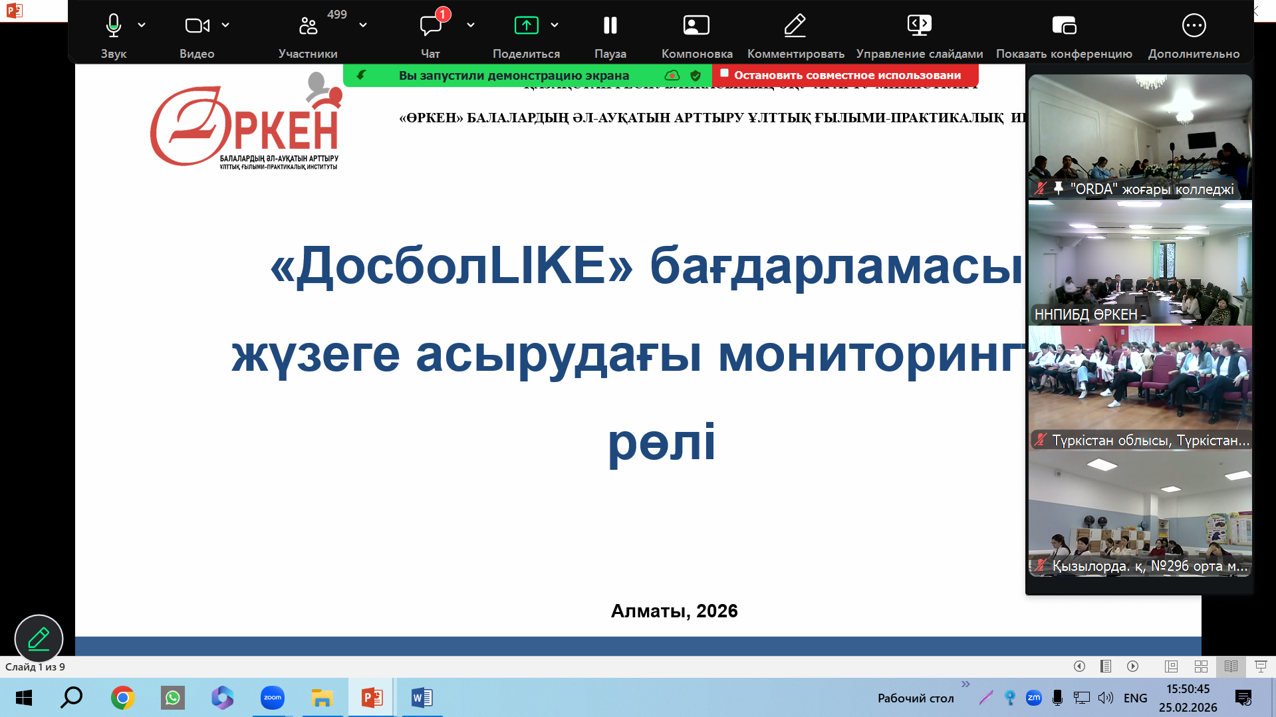Click ENG language indicator in tray
This screenshot has width=1276, height=717.
click(1136, 698)
